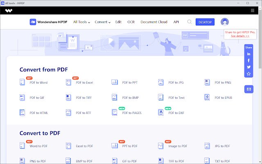Open the hamburger menu in the black bar
The width and height of the screenshot is (262, 164).
253,11
